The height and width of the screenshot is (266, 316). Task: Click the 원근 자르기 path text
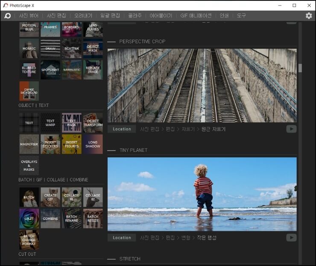pyautogui.click(x=214, y=129)
